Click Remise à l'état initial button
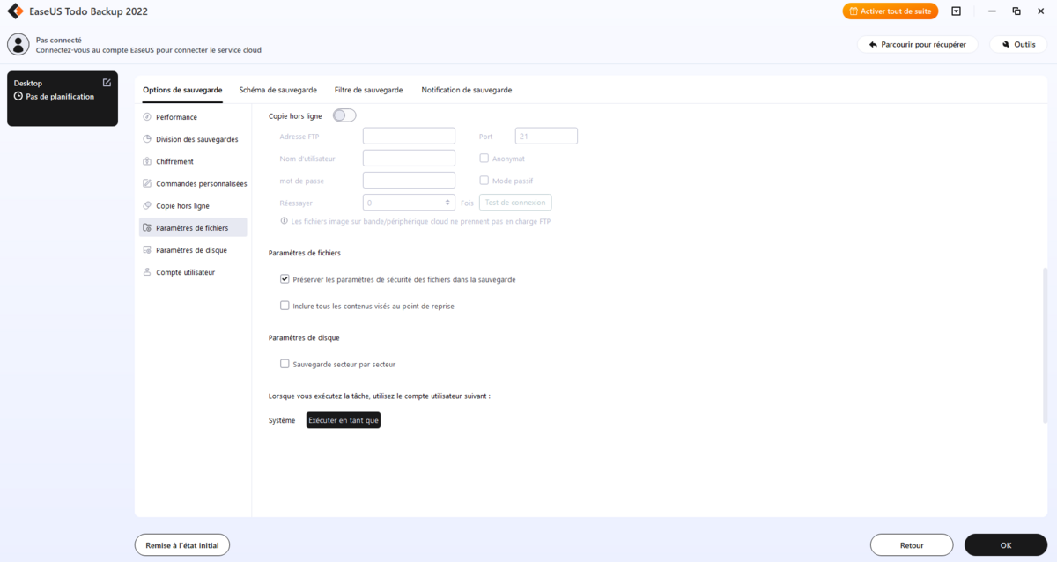Screen dimensions: 1057x562 182,545
